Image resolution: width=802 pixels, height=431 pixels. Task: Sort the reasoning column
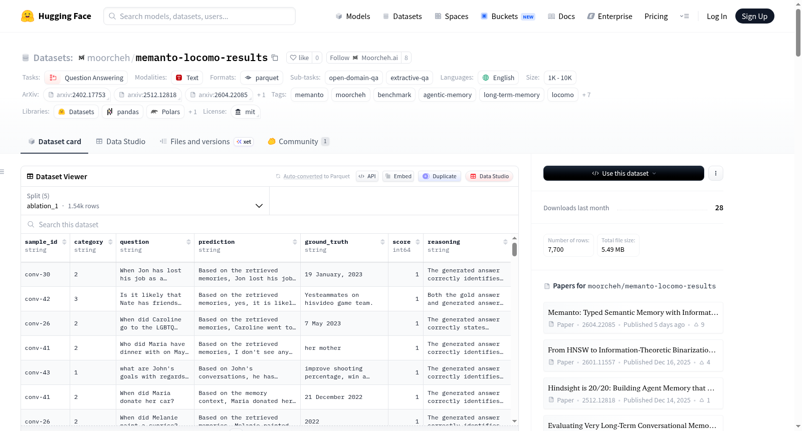click(x=505, y=242)
